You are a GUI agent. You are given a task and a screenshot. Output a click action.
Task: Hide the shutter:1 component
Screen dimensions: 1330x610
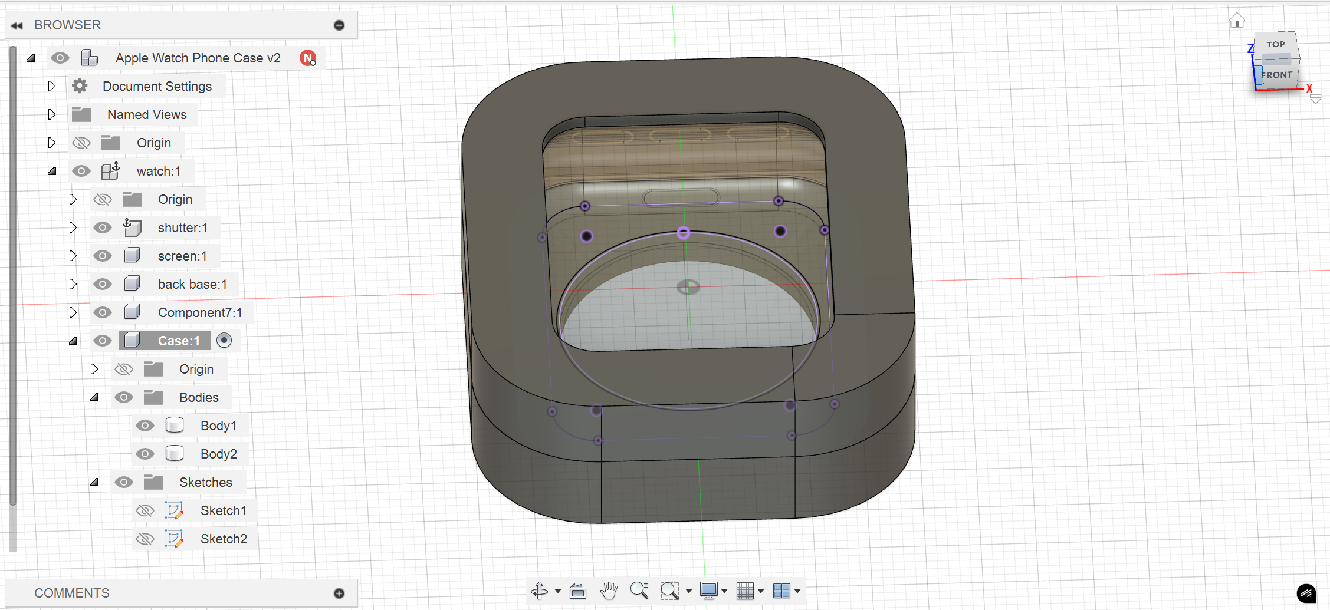[x=103, y=227]
